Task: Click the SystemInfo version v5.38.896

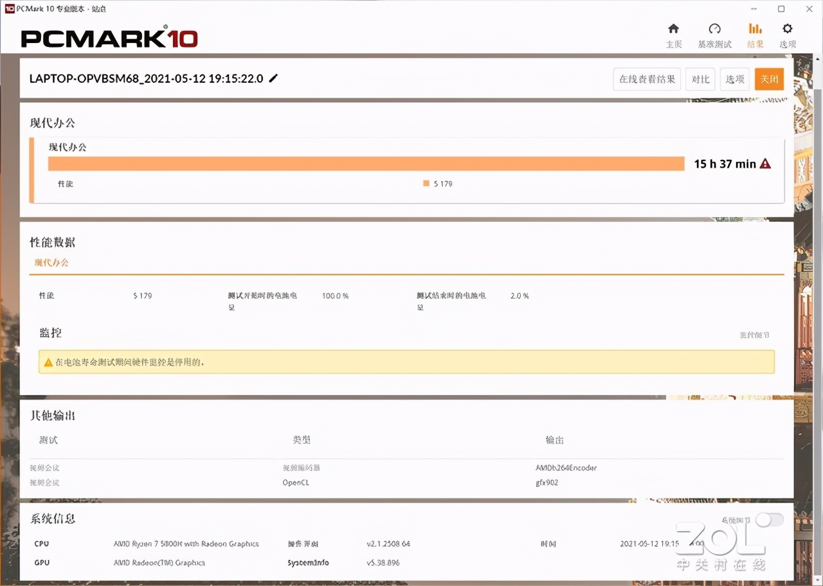Action: coord(383,562)
